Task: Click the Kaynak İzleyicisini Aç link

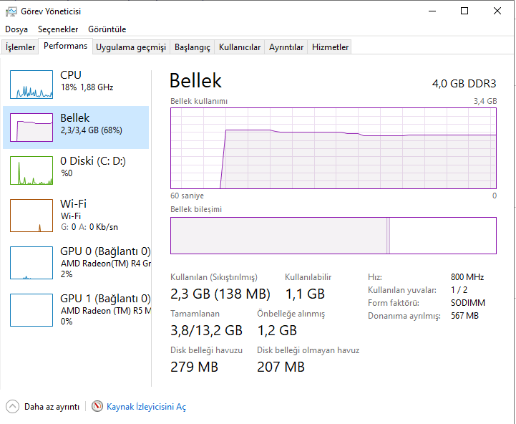Action: click(146, 407)
